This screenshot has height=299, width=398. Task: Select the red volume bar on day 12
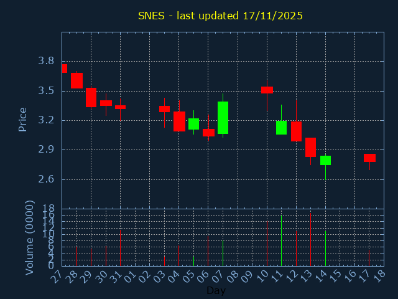(x=296, y=249)
